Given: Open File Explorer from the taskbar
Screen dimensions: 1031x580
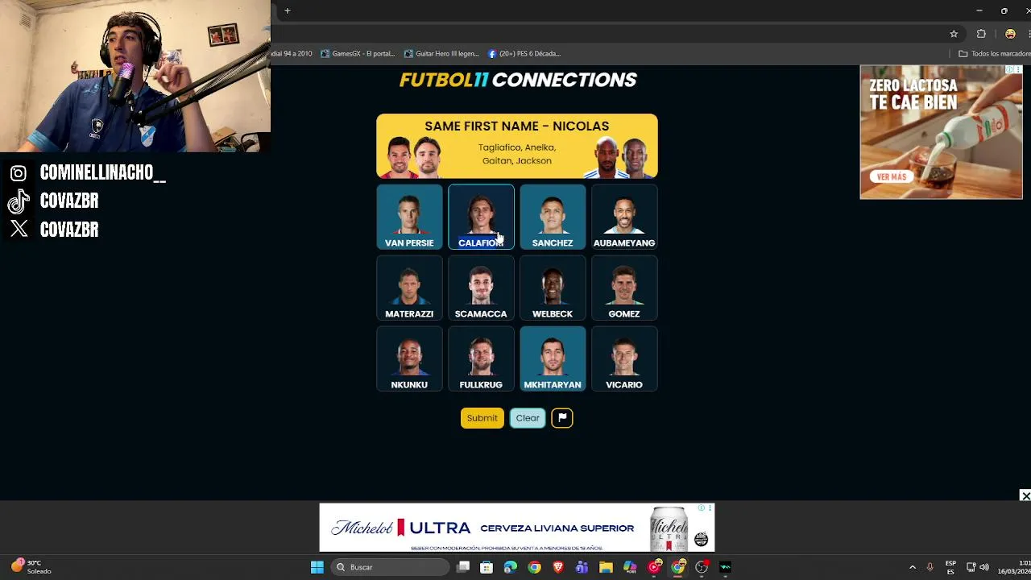Looking at the screenshot, I should 606,567.
